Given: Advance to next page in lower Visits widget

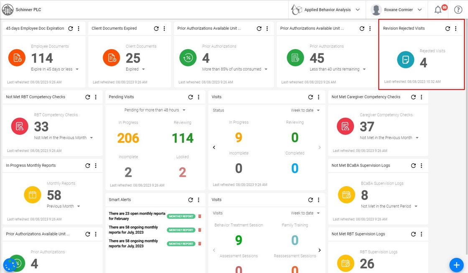Looking at the screenshot, I should [x=320, y=250].
